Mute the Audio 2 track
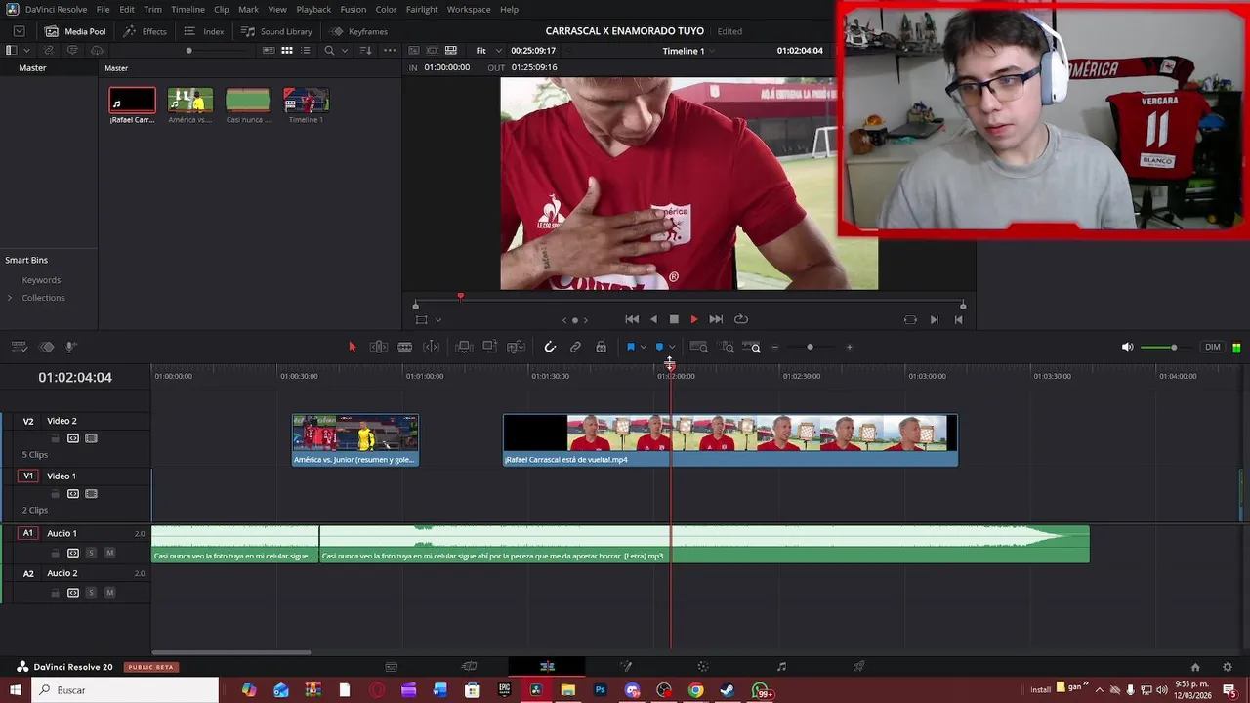1250x703 pixels. click(x=109, y=593)
